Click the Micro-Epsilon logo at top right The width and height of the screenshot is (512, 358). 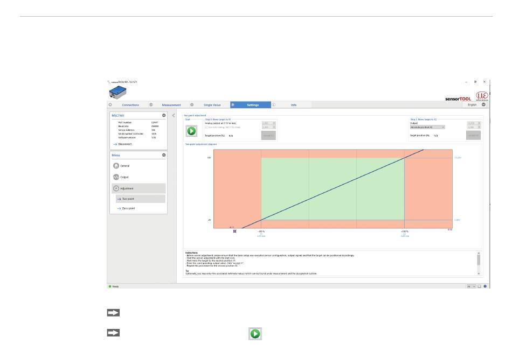click(482, 96)
